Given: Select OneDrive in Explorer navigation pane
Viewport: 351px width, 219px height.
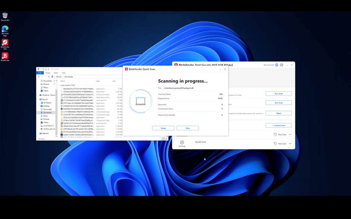Looking at the screenshot, I should (x=47, y=95).
